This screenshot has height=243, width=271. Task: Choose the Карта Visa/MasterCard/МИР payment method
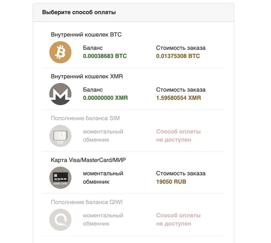point(133,173)
